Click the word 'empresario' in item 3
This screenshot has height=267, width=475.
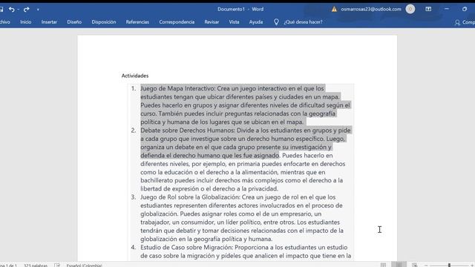click(295, 214)
